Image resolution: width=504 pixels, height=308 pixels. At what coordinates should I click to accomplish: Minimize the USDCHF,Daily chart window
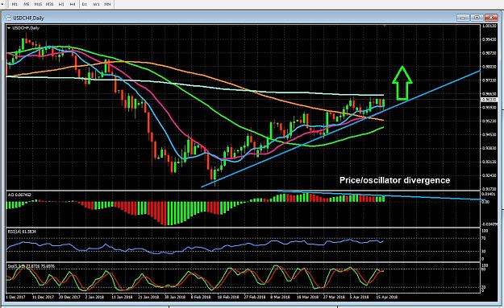tap(463, 18)
